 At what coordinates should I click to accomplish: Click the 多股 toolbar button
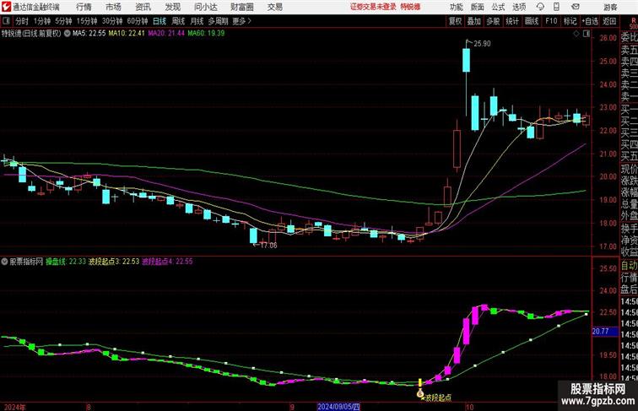click(x=493, y=21)
